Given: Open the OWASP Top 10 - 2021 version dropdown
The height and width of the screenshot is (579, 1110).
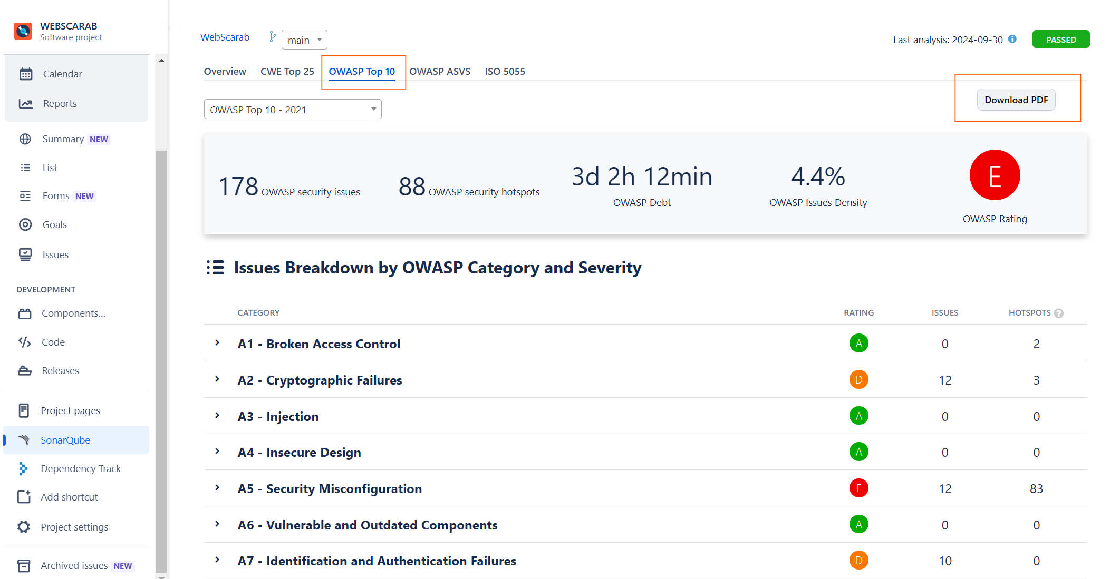Looking at the screenshot, I should (293, 109).
